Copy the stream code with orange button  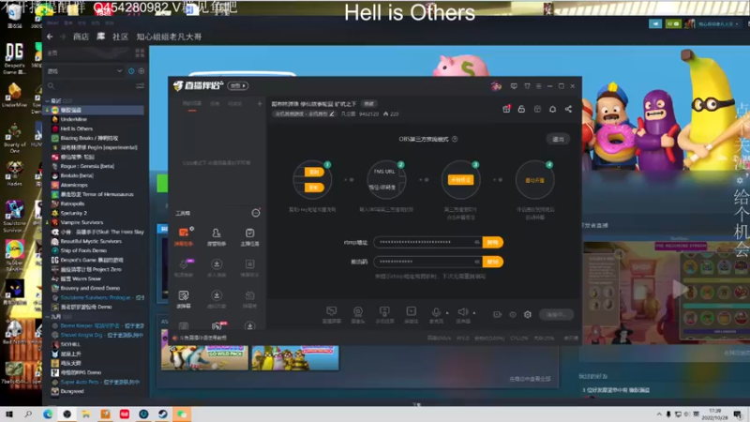click(x=493, y=262)
